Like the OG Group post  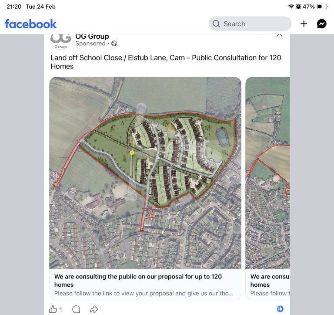click(x=53, y=309)
